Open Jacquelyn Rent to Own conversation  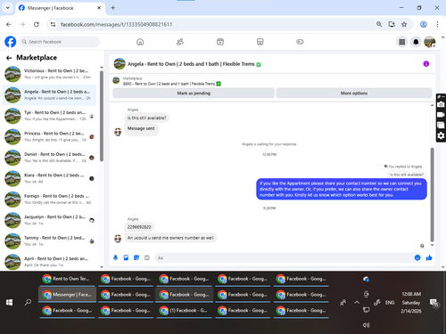pos(49,220)
